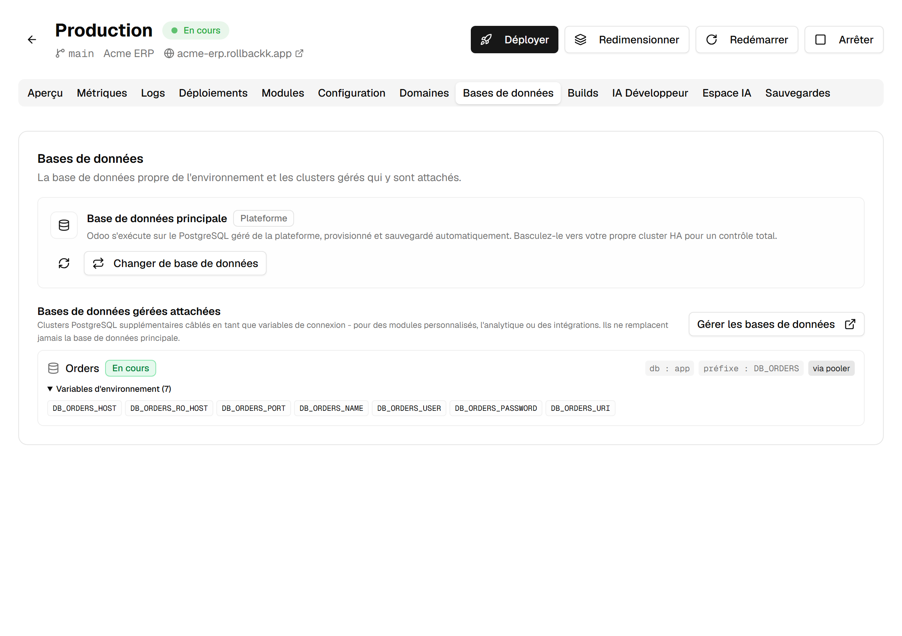
Task: Open Gérer les bases de données
Action: click(776, 324)
